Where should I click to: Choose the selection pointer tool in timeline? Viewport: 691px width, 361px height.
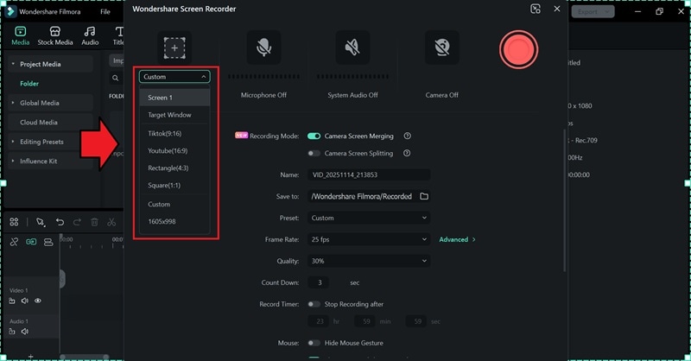[41, 222]
